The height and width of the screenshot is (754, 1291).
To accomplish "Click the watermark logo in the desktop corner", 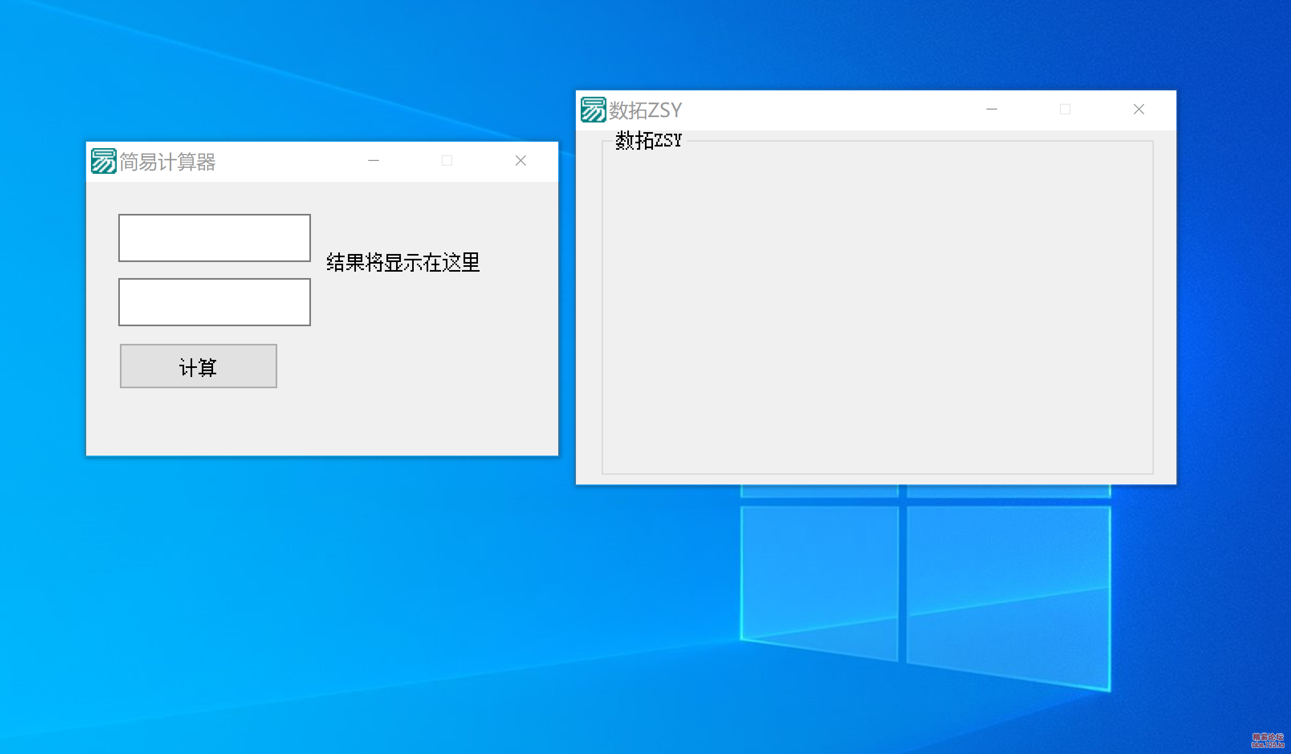I will (1267, 741).
